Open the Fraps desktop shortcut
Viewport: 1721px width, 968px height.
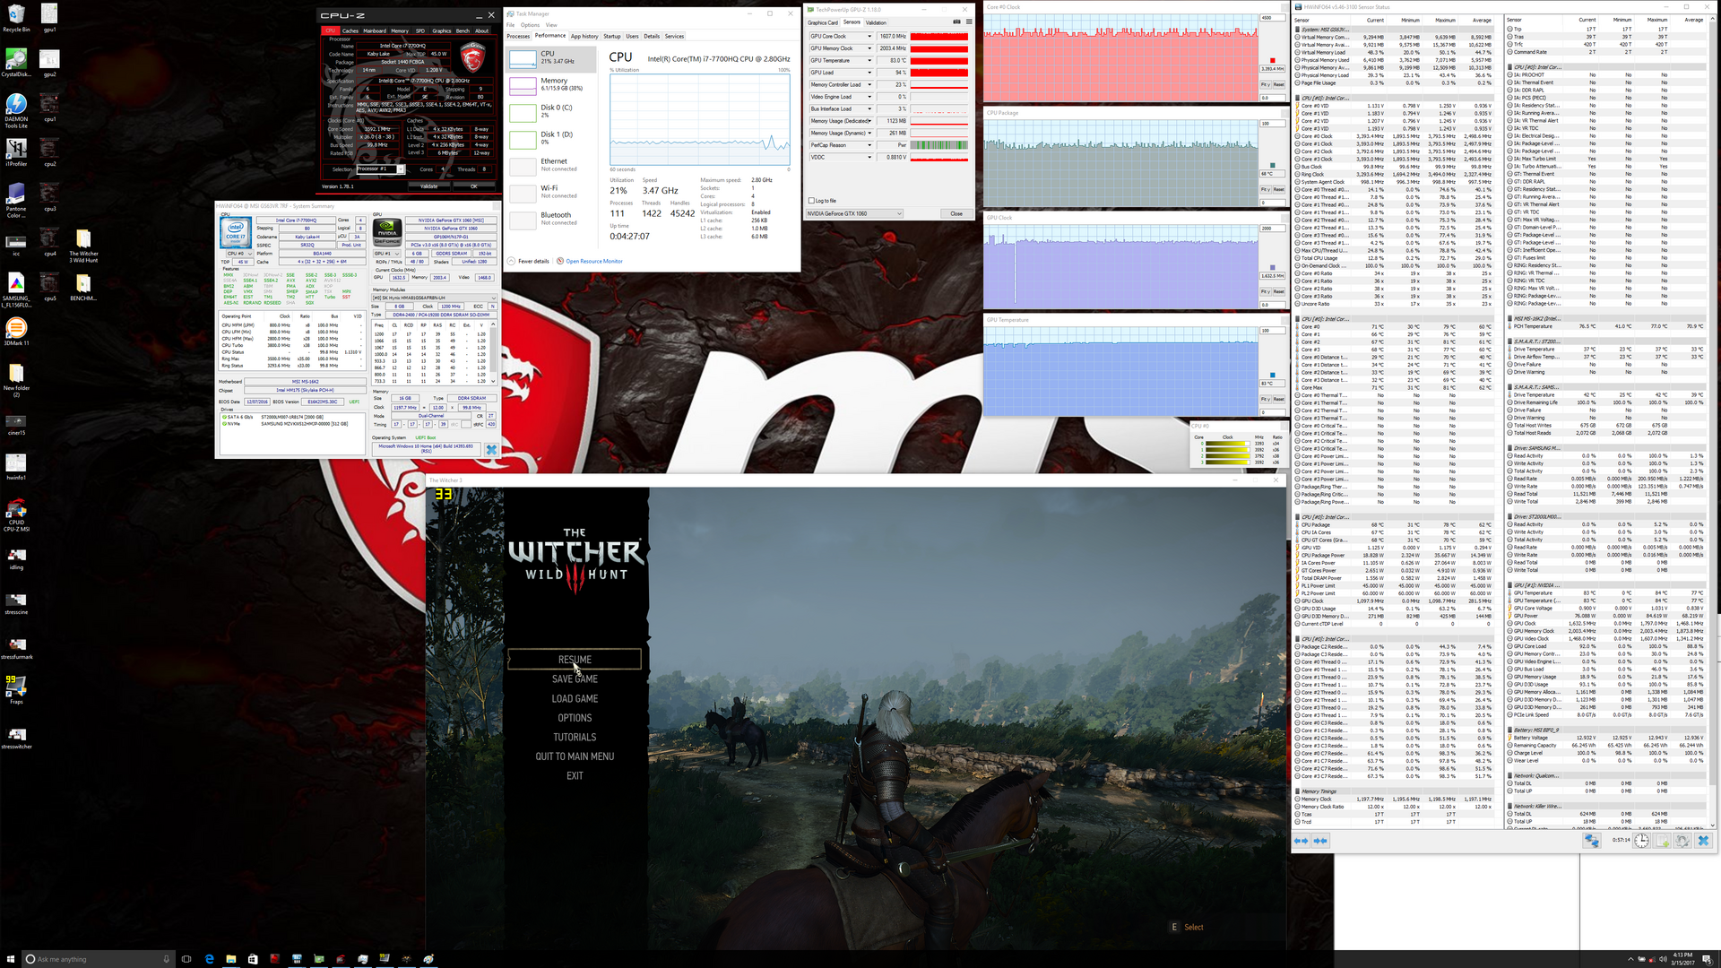(16, 690)
